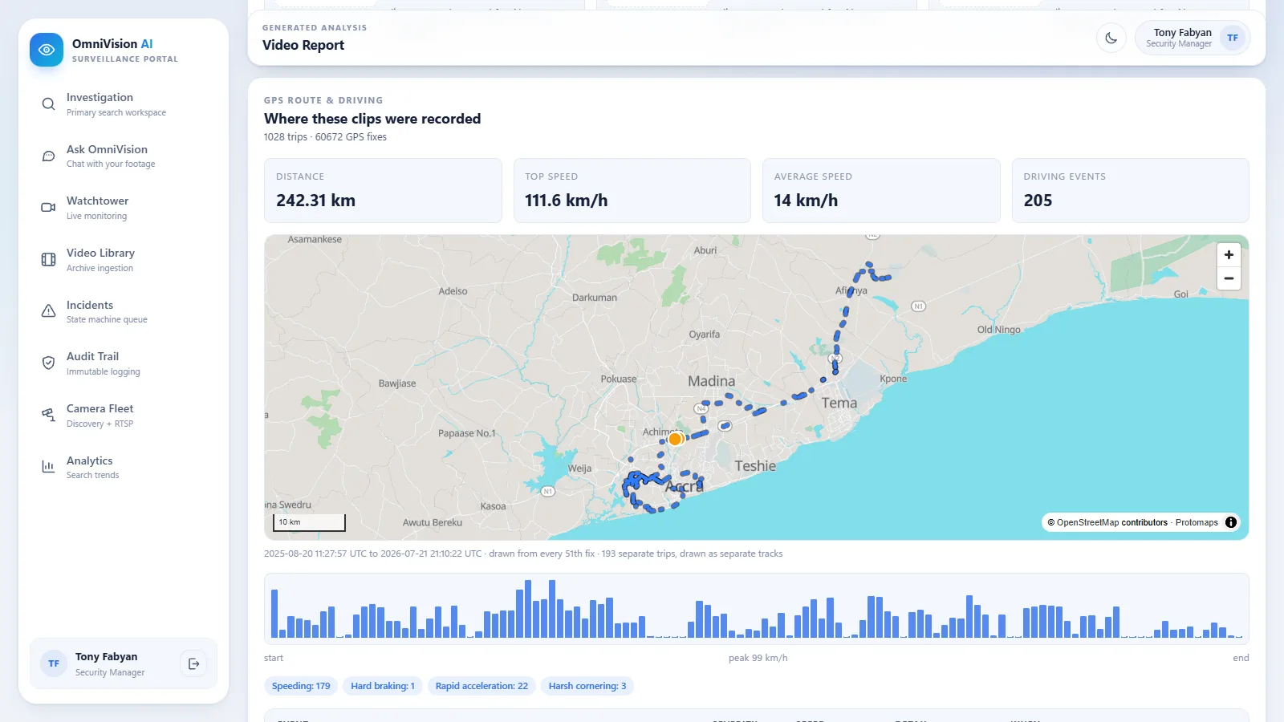1284x722 pixels.
Task: Click the Analytics bar chart icon
Action: point(48,467)
